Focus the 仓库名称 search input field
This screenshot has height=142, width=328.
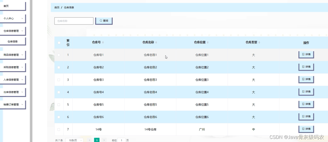point(74,21)
